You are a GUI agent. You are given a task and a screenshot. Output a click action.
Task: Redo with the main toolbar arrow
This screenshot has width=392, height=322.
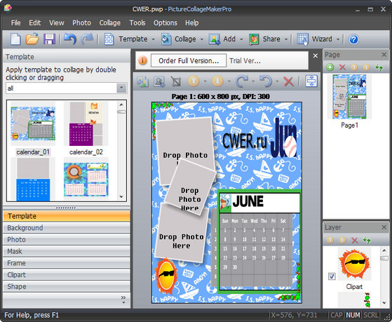87,39
